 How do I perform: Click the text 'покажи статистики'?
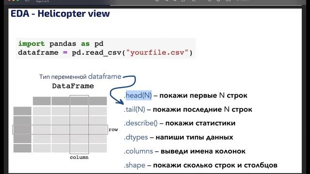pyautogui.click(x=200, y=123)
